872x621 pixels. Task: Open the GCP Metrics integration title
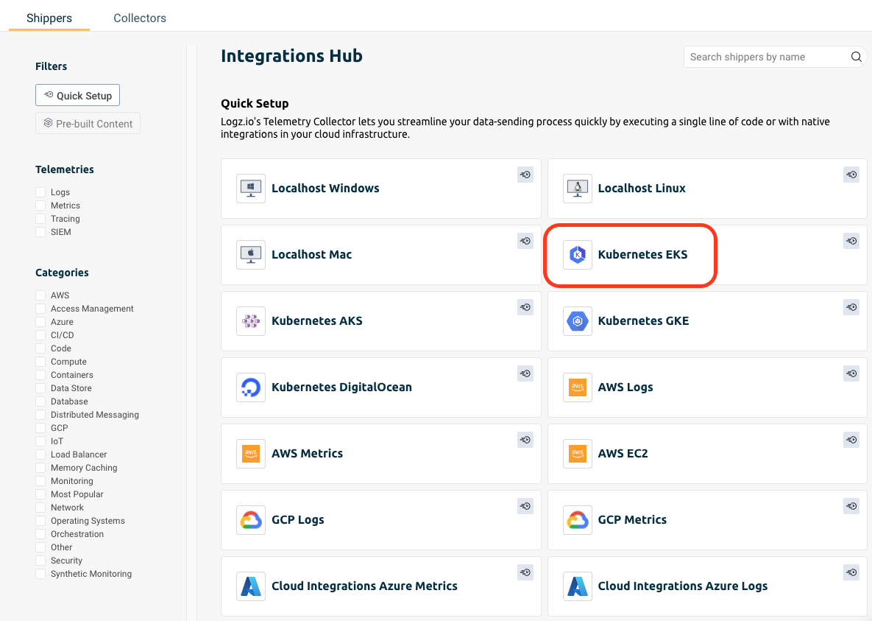click(632, 519)
